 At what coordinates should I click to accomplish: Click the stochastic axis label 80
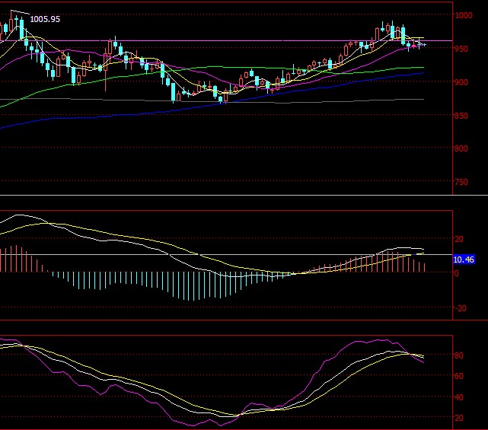[459, 355]
